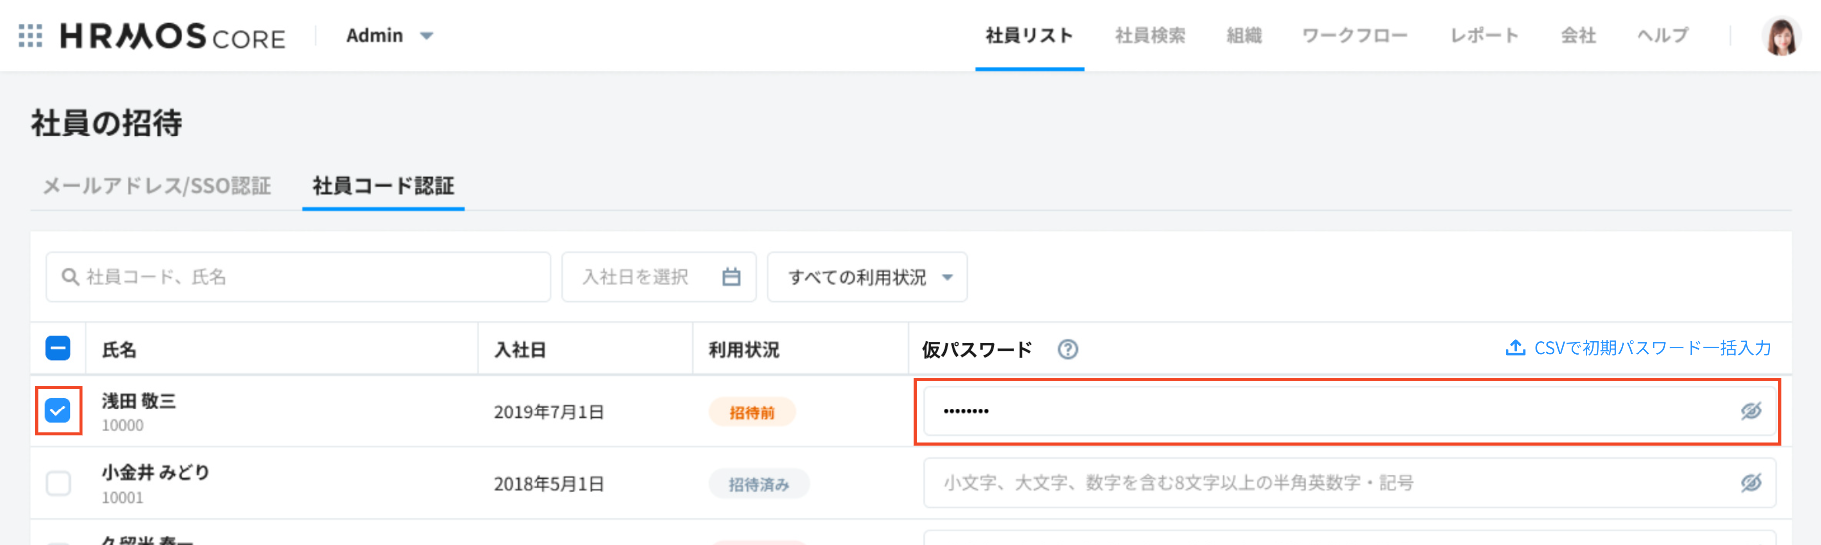Image resolution: width=1821 pixels, height=545 pixels.
Task: Click the search magnifier icon
Action: [x=70, y=277]
